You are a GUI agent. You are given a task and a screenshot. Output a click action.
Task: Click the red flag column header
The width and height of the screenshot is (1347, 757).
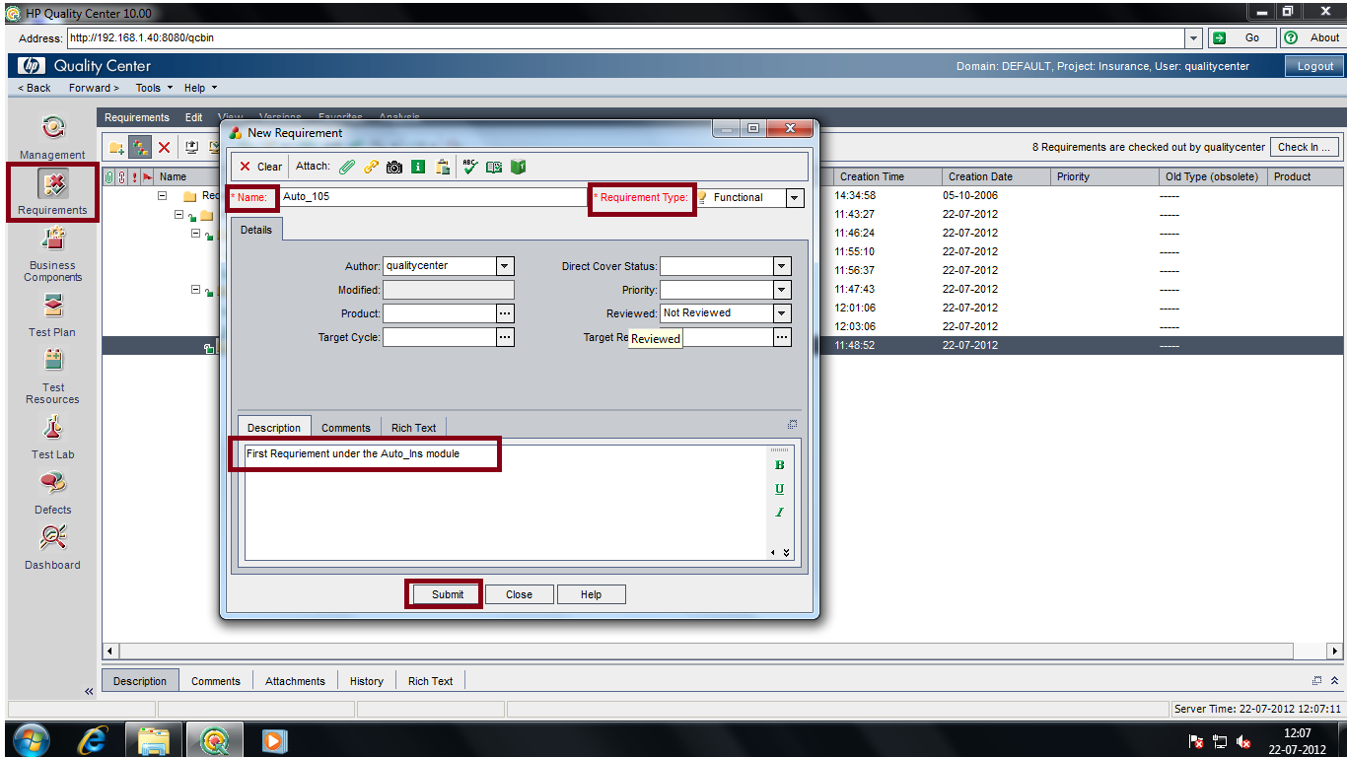147,177
